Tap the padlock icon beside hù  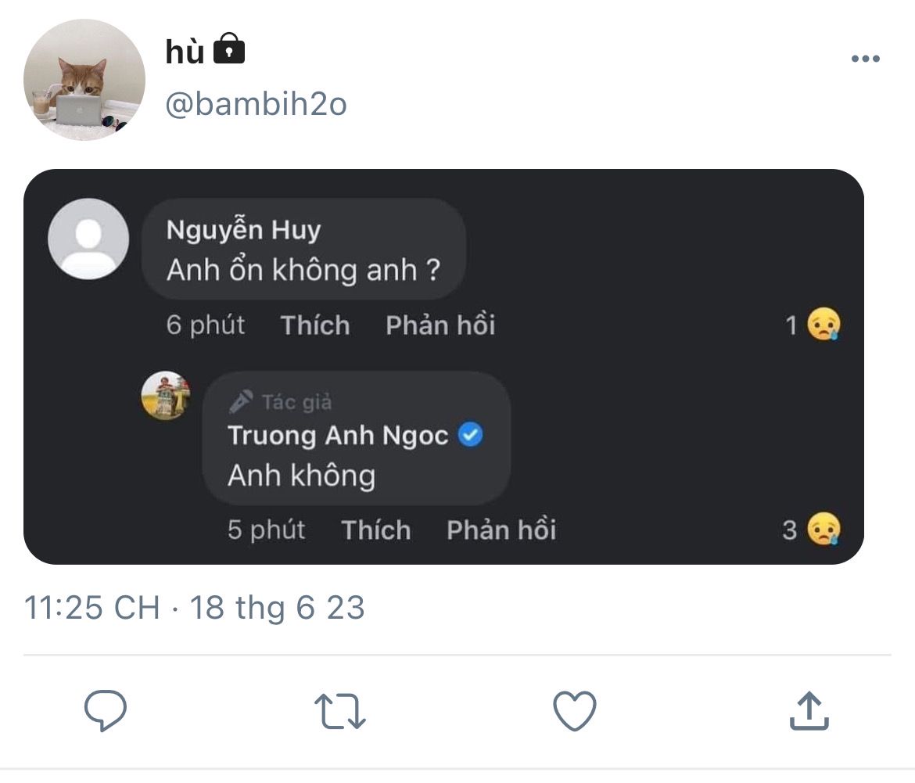228,50
